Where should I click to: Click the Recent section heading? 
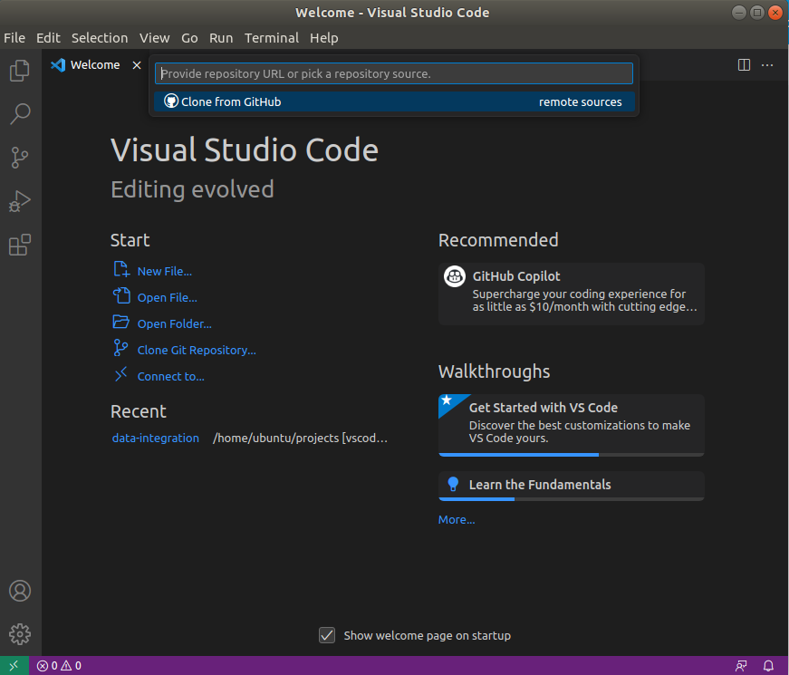(139, 411)
